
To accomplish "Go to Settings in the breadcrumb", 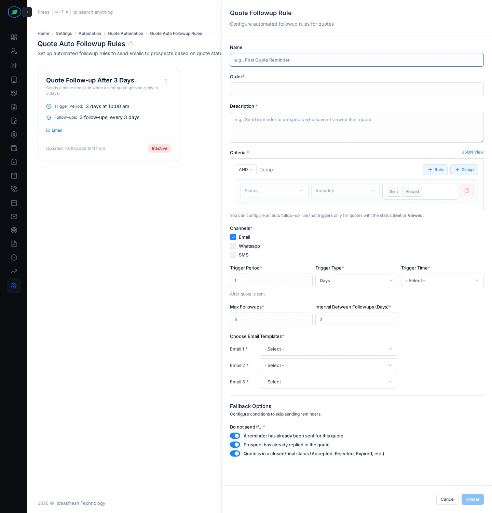I will [64, 34].
